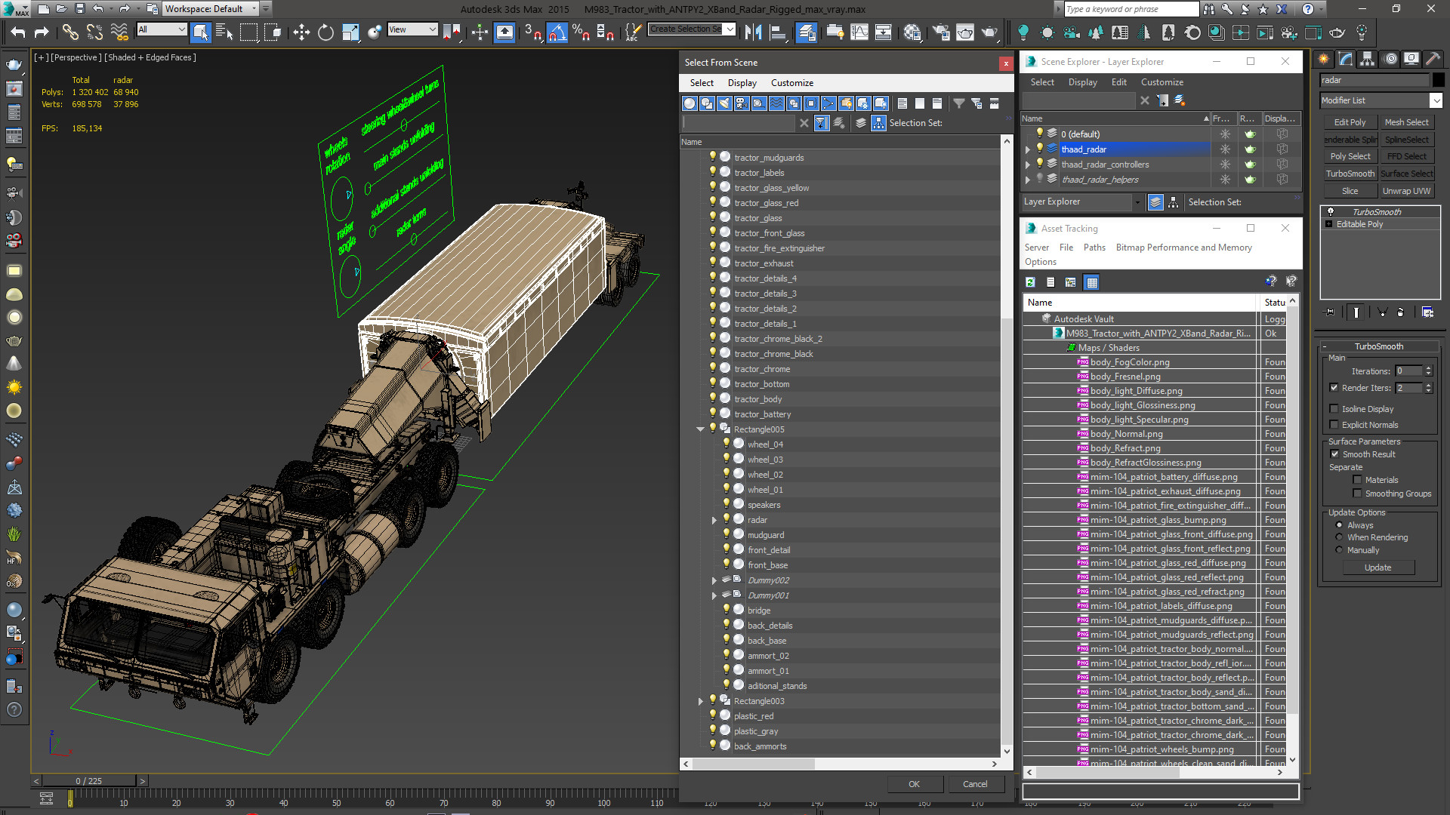Open Display menu in Select From Scene
The image size is (1450, 815).
click(742, 83)
